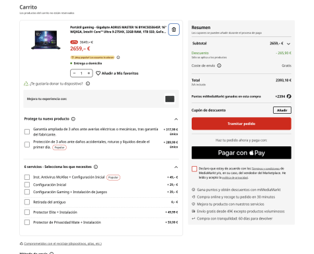Click the Popular badge on Antivirus McAfee row

pos(113,177)
